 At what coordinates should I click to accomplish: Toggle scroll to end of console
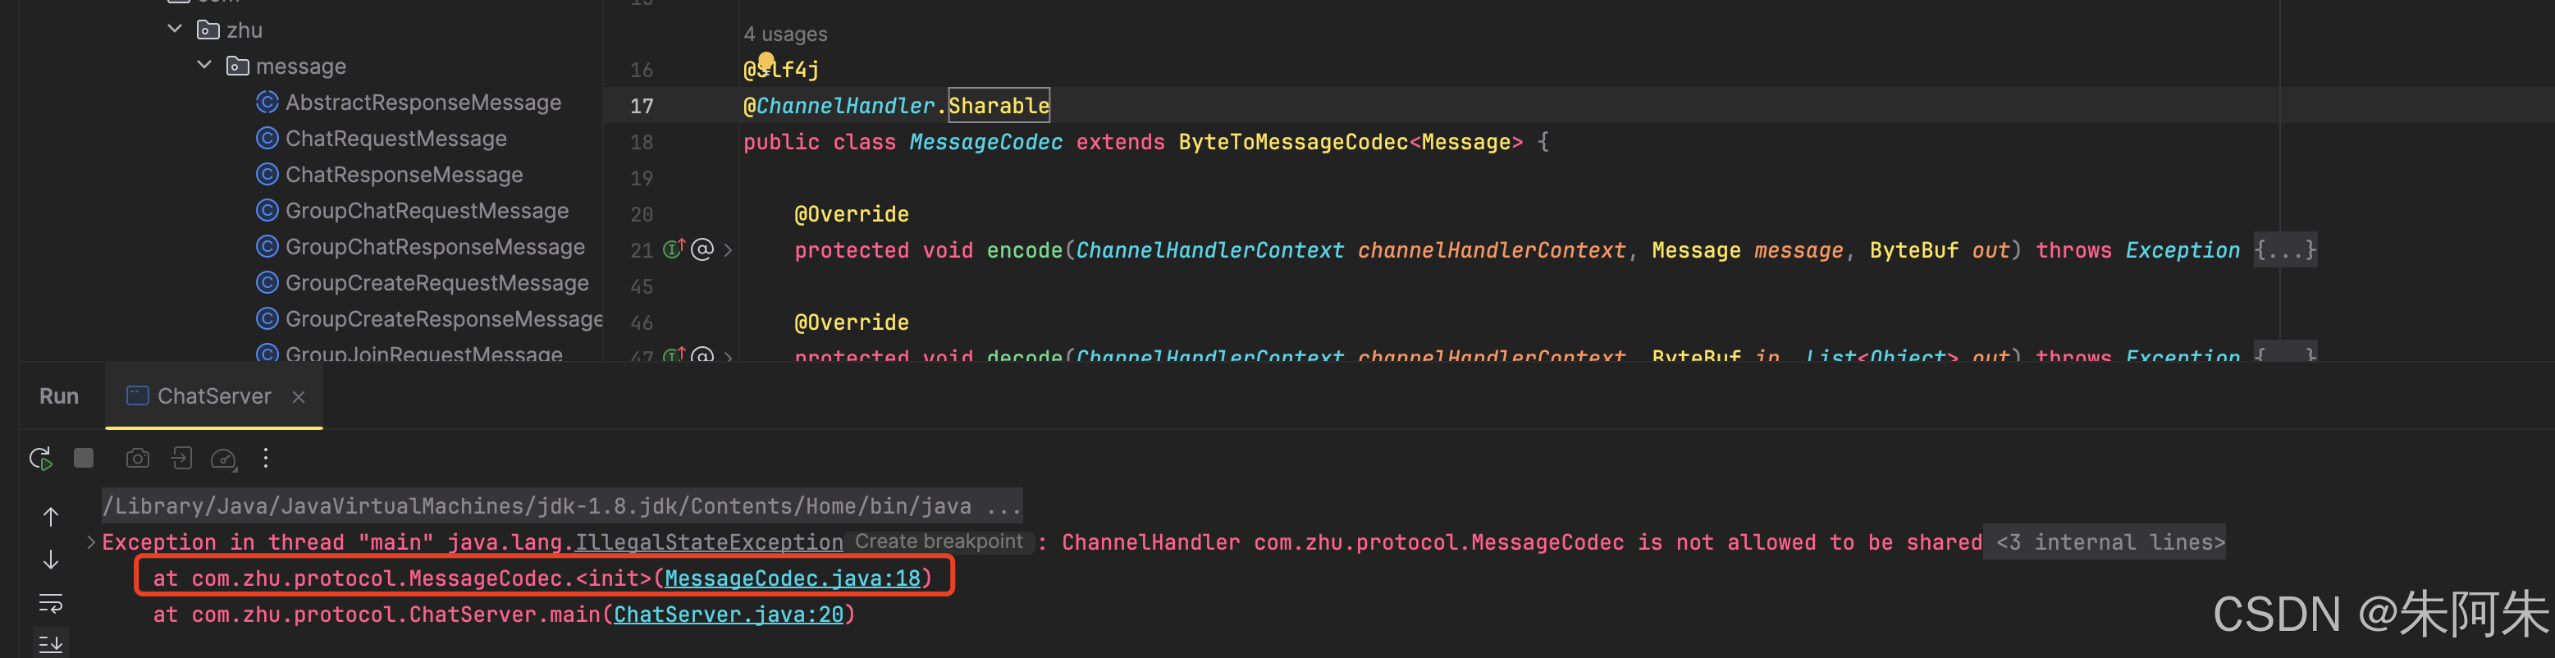coord(51,643)
